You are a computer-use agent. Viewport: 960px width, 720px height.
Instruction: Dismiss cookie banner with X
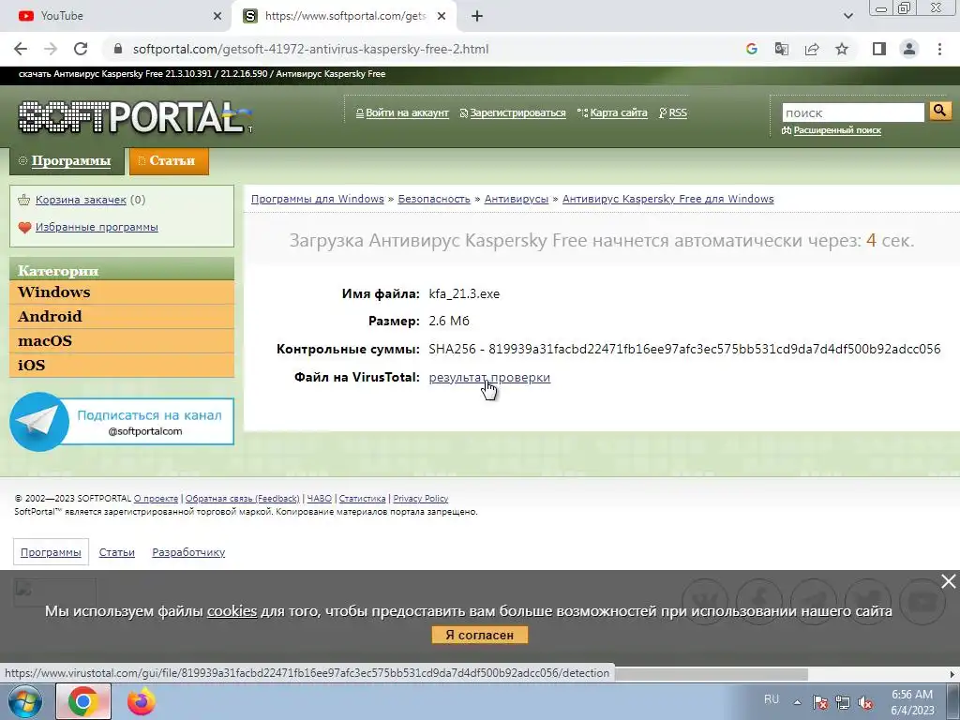point(948,581)
